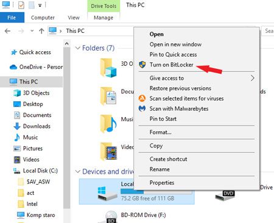
Task: Click the Malwarebytes icon in the menu
Action: [142, 108]
